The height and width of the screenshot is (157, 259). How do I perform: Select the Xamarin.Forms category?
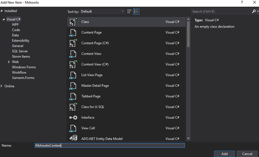tap(23, 78)
